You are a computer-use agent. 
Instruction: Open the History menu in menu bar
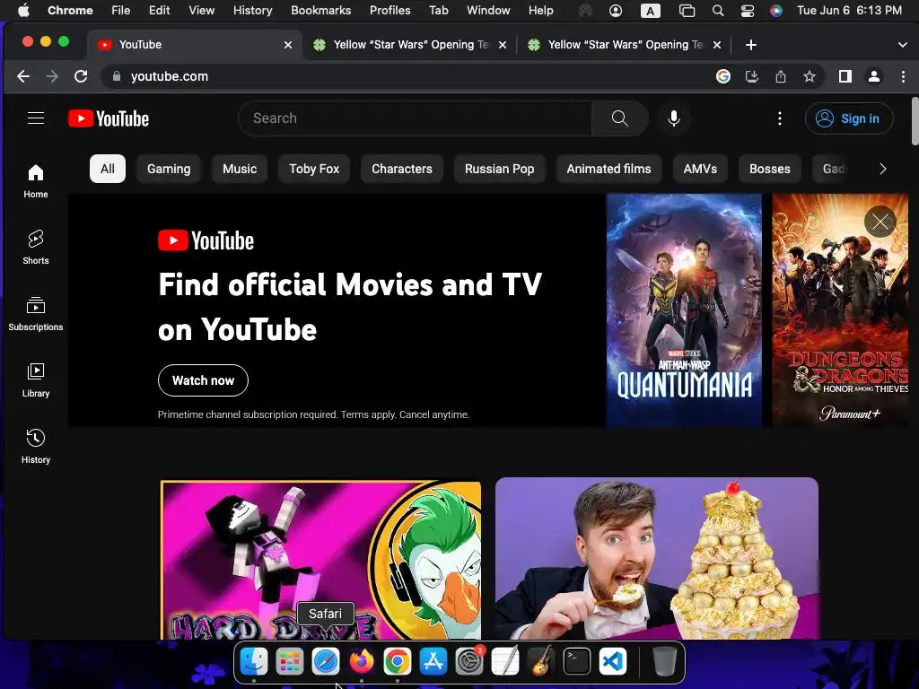(252, 10)
